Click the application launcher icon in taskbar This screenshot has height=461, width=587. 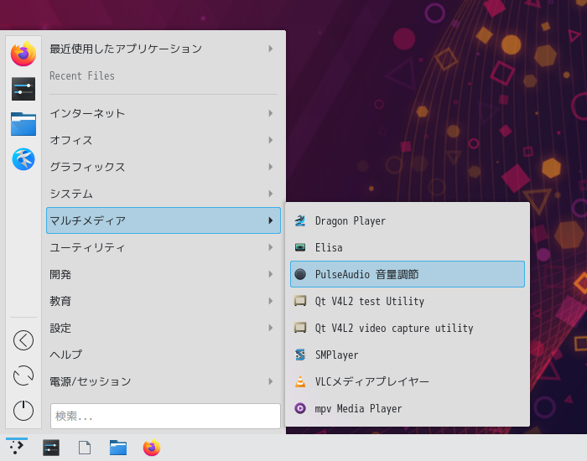click(x=17, y=447)
